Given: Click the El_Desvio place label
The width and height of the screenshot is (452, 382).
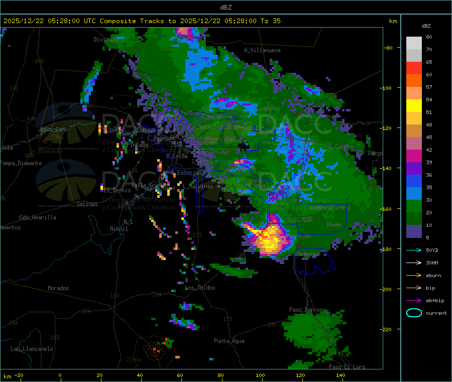Looking at the screenshot, I should 117,190.
